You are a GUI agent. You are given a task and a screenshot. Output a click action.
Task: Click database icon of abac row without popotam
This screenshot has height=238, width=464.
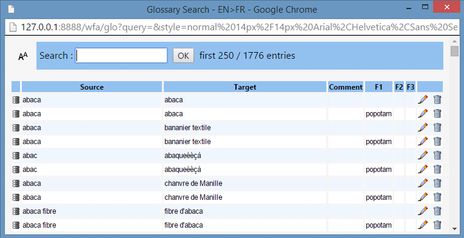[x=16, y=155]
